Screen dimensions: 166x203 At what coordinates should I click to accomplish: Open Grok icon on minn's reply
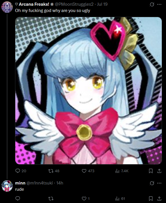[x=152, y=183]
